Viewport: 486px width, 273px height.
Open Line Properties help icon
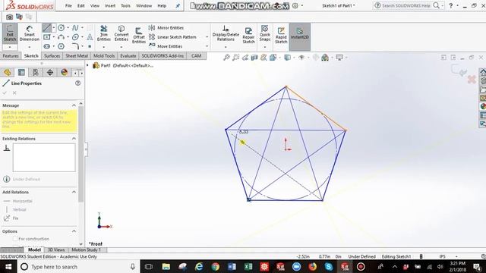[x=77, y=83]
